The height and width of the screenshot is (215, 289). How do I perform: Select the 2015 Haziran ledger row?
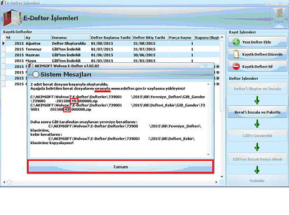coord(112,55)
